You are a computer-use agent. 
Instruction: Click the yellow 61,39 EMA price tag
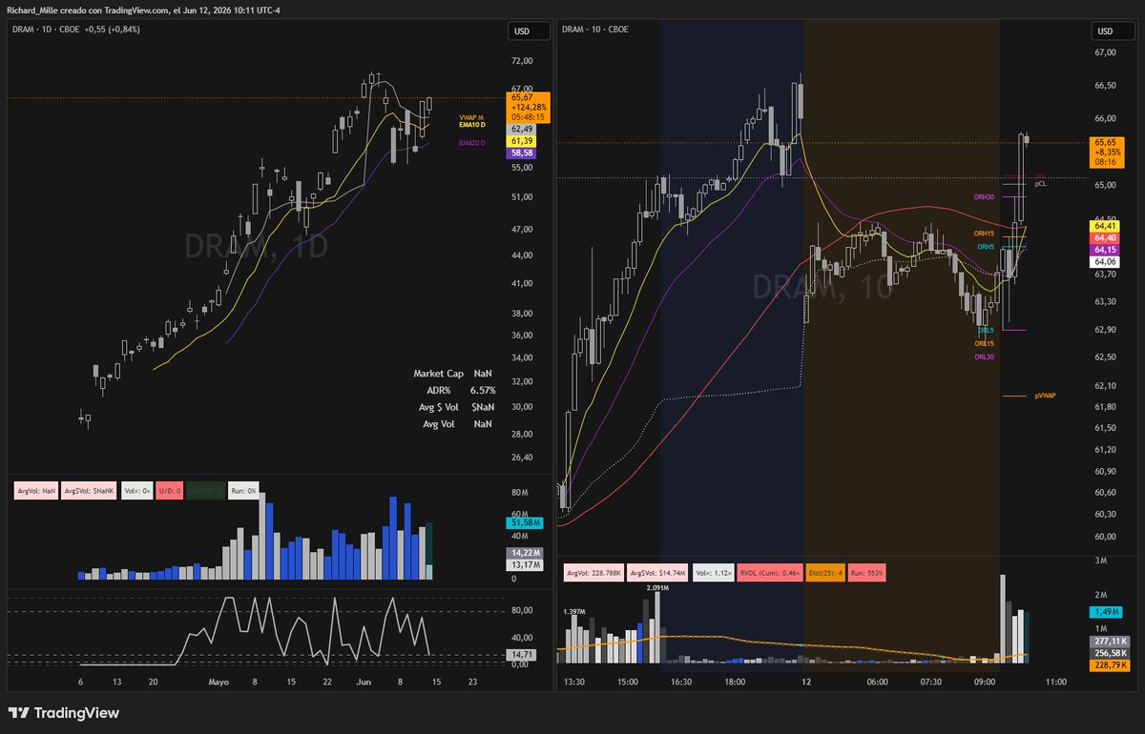point(523,141)
